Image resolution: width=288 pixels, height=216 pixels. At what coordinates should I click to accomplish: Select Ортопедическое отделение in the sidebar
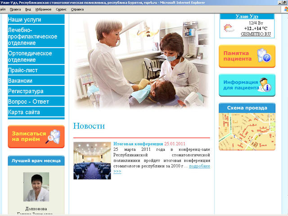pyautogui.click(x=30, y=56)
